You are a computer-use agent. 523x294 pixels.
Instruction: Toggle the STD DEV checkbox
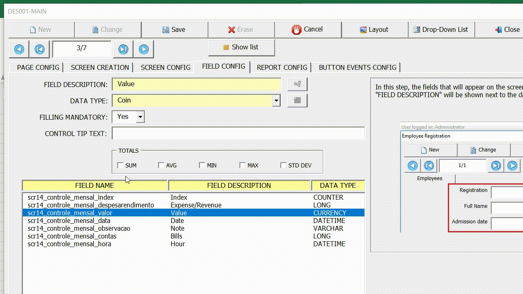[x=284, y=165]
